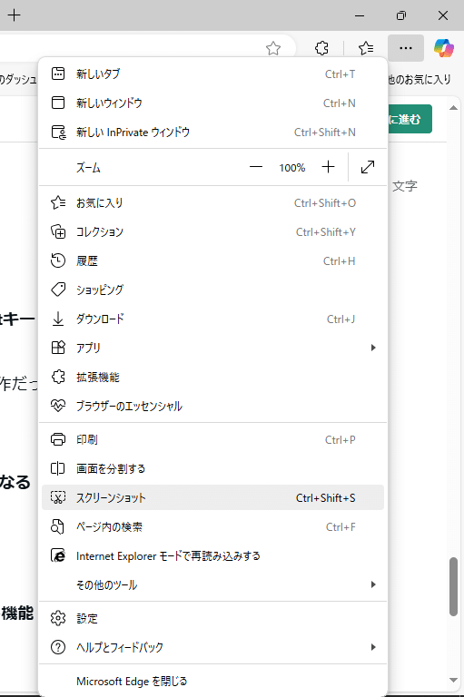The image size is (464, 697).
Task: Click the 拡張機能 icon in menu
Action: (58, 377)
